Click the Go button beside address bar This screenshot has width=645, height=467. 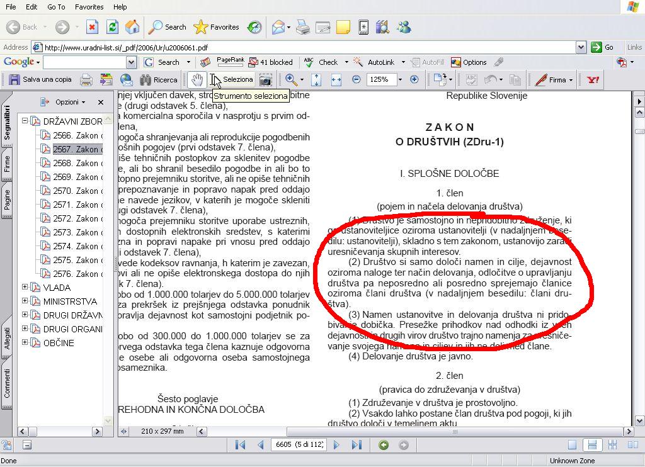602,47
